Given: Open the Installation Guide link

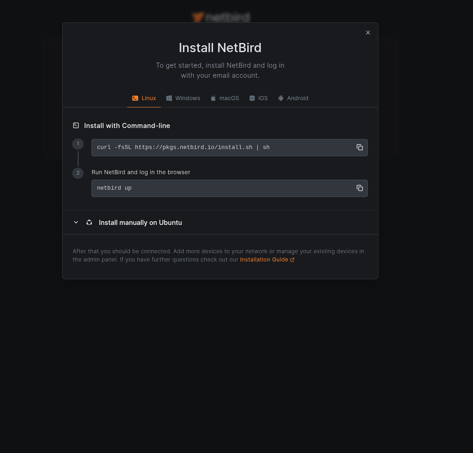Looking at the screenshot, I should [x=264, y=260].
